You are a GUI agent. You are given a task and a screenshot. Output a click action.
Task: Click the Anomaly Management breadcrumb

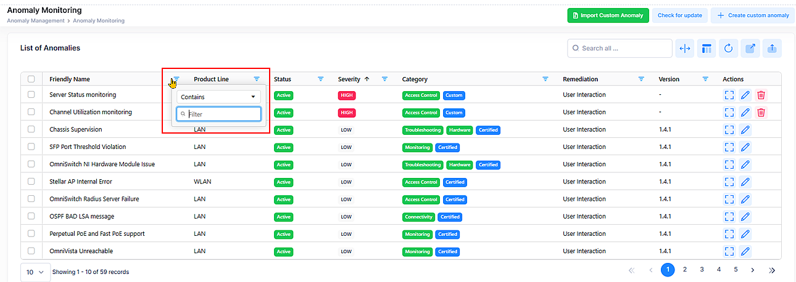point(36,21)
